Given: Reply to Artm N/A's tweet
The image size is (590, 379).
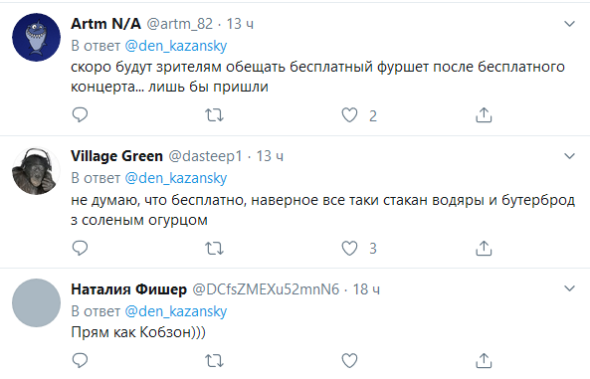Looking at the screenshot, I should (x=80, y=114).
